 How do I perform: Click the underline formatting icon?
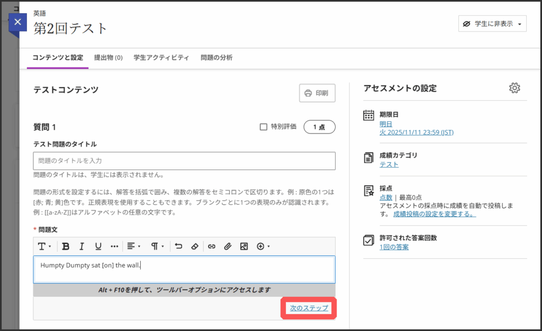tap(98, 246)
